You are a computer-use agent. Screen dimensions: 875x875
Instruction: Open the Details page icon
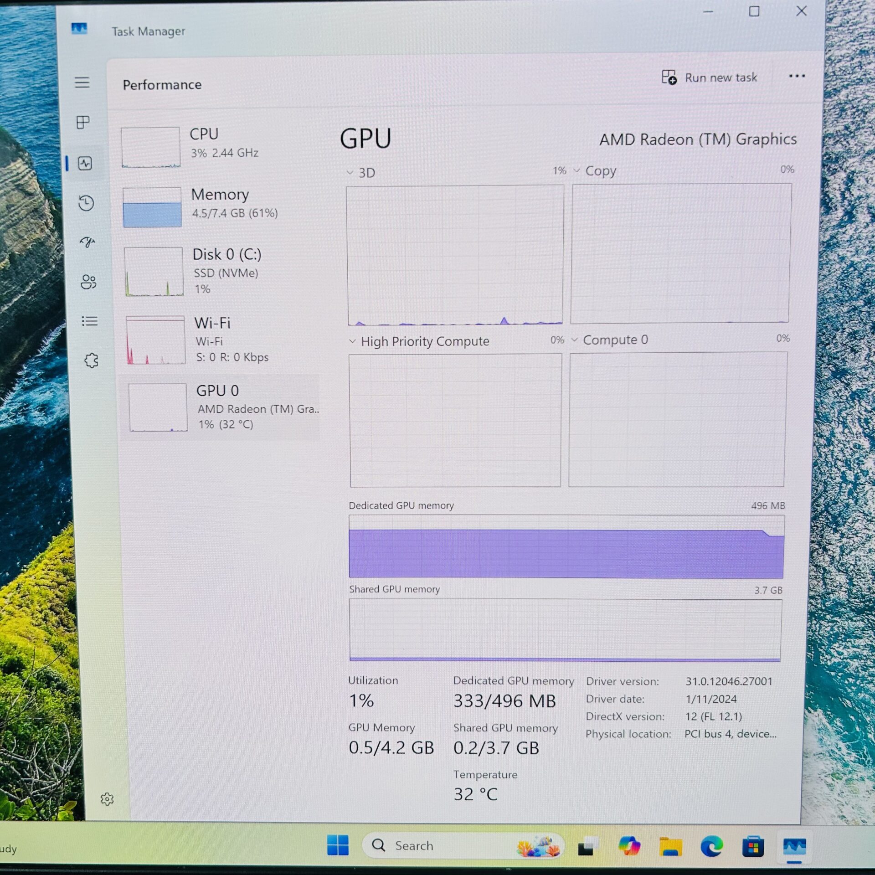89,321
